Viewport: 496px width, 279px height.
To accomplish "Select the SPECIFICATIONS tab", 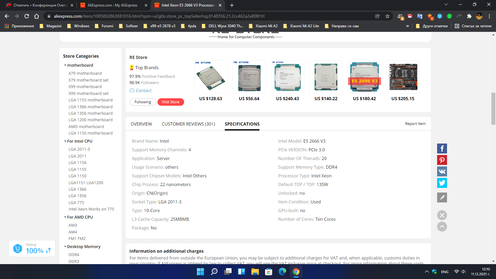I will pos(242,124).
